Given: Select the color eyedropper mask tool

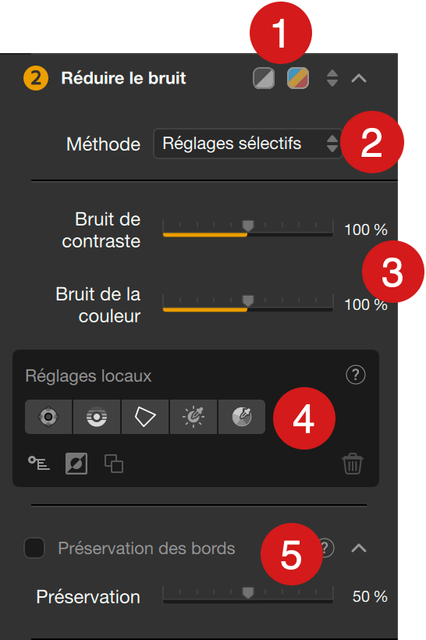Looking at the screenshot, I should tap(242, 417).
